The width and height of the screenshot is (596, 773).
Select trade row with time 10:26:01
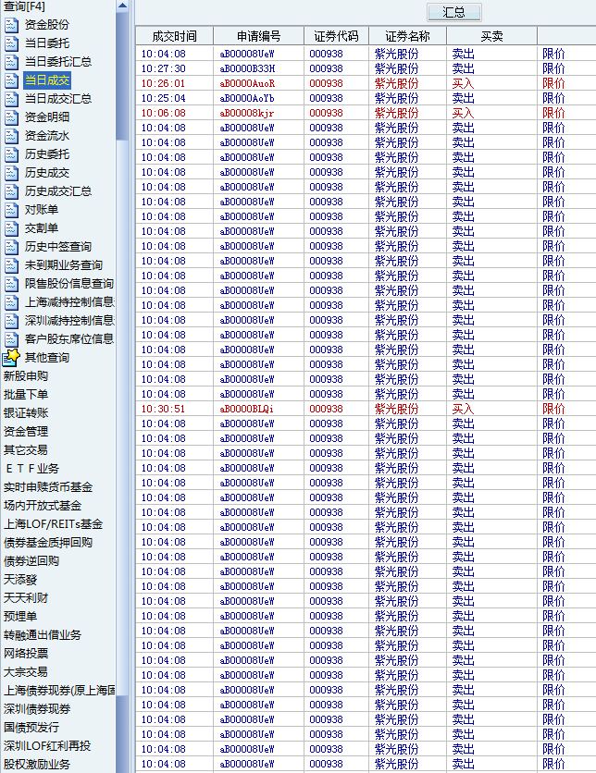(x=366, y=83)
